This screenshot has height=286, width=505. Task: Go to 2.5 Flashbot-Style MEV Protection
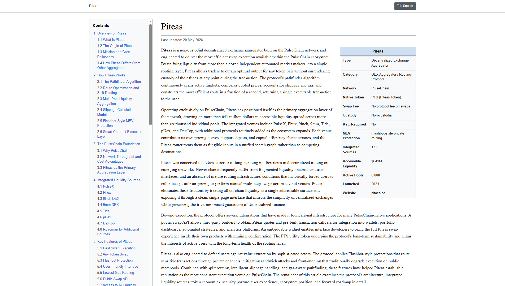click(x=115, y=123)
